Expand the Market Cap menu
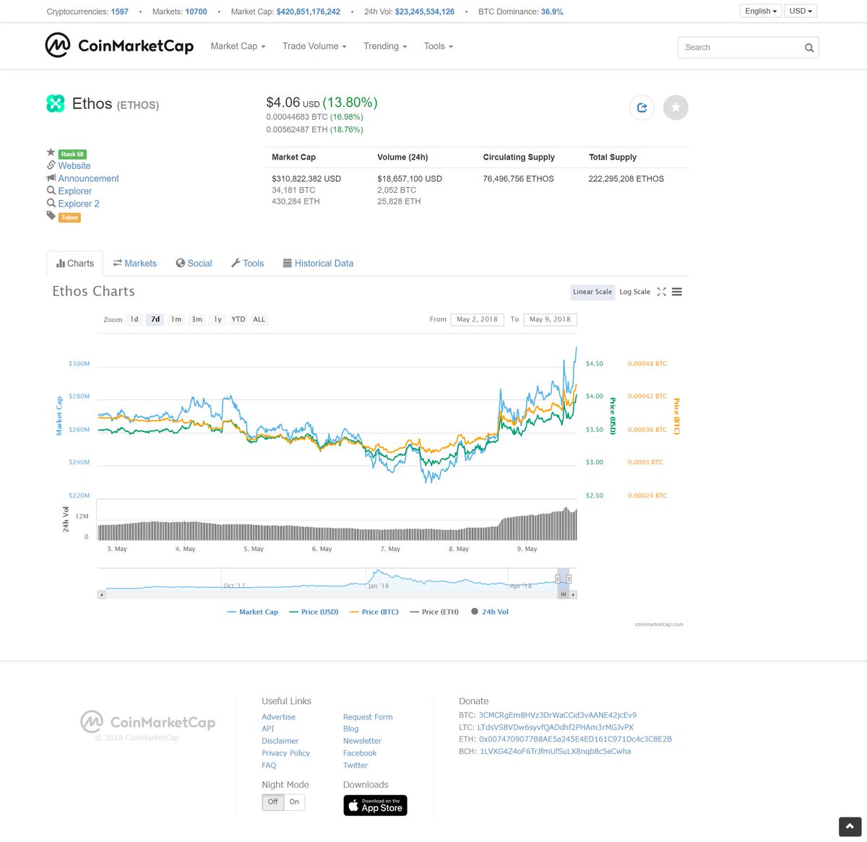The width and height of the screenshot is (867, 842). tap(238, 46)
